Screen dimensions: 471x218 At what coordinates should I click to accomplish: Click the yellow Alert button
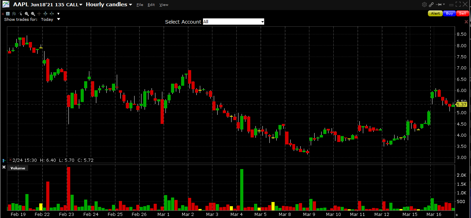(435, 14)
